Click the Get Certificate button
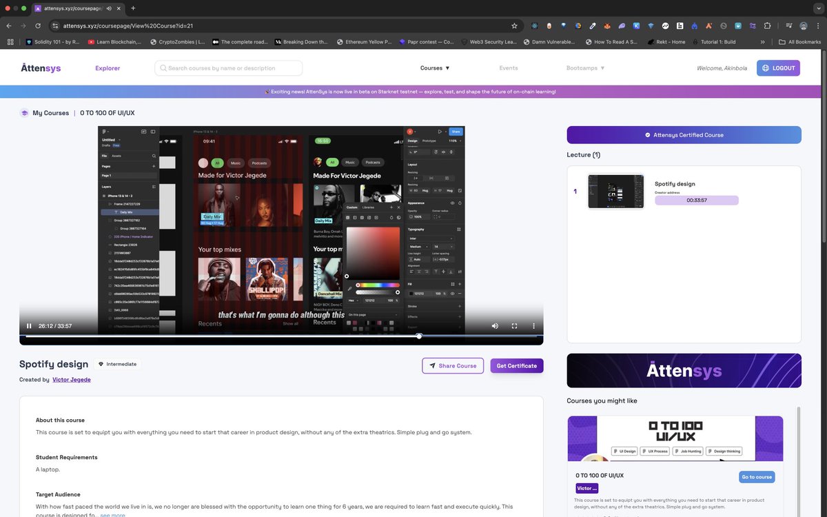Screen dimensions: 827x517 pos(517,365)
